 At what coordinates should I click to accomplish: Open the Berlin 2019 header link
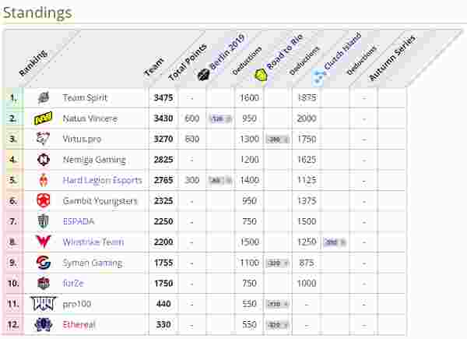[x=227, y=51]
